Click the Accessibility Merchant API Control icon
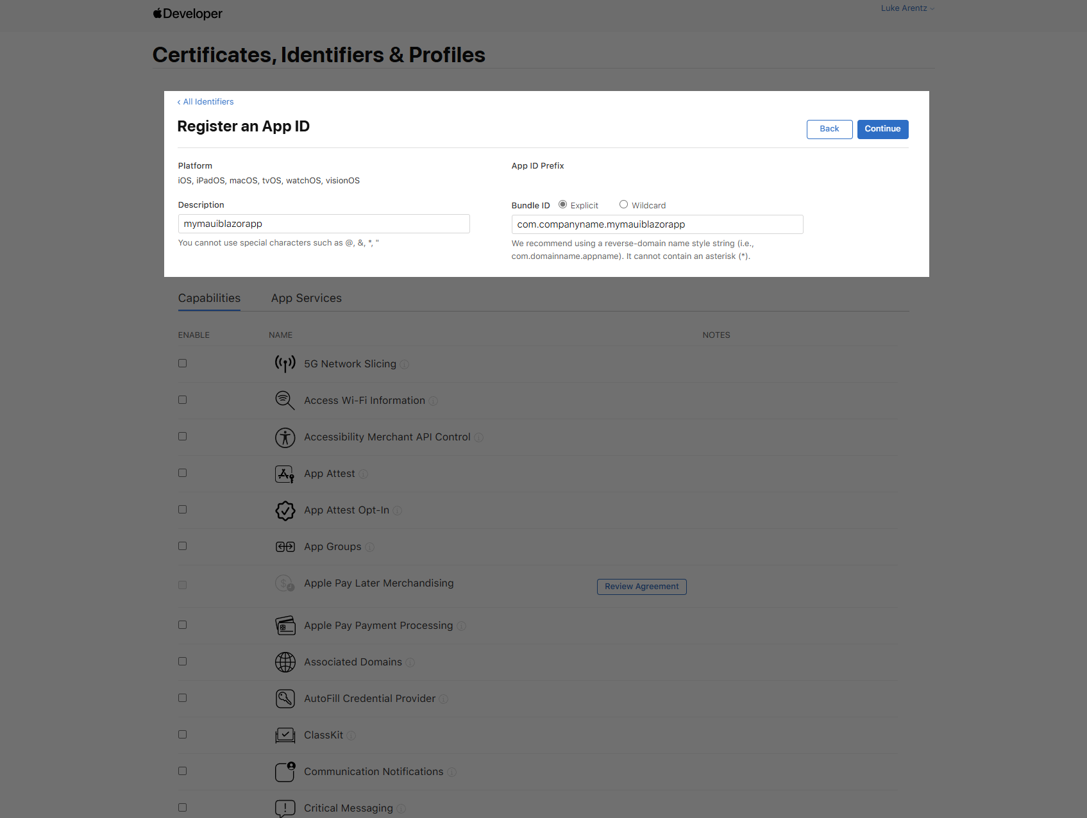 (x=285, y=437)
